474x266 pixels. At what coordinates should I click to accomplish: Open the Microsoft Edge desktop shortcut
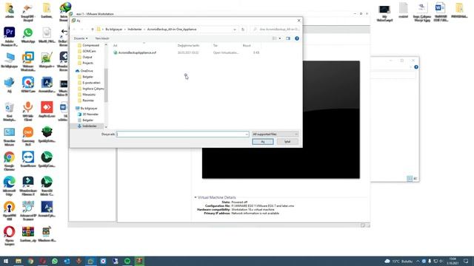(9, 185)
